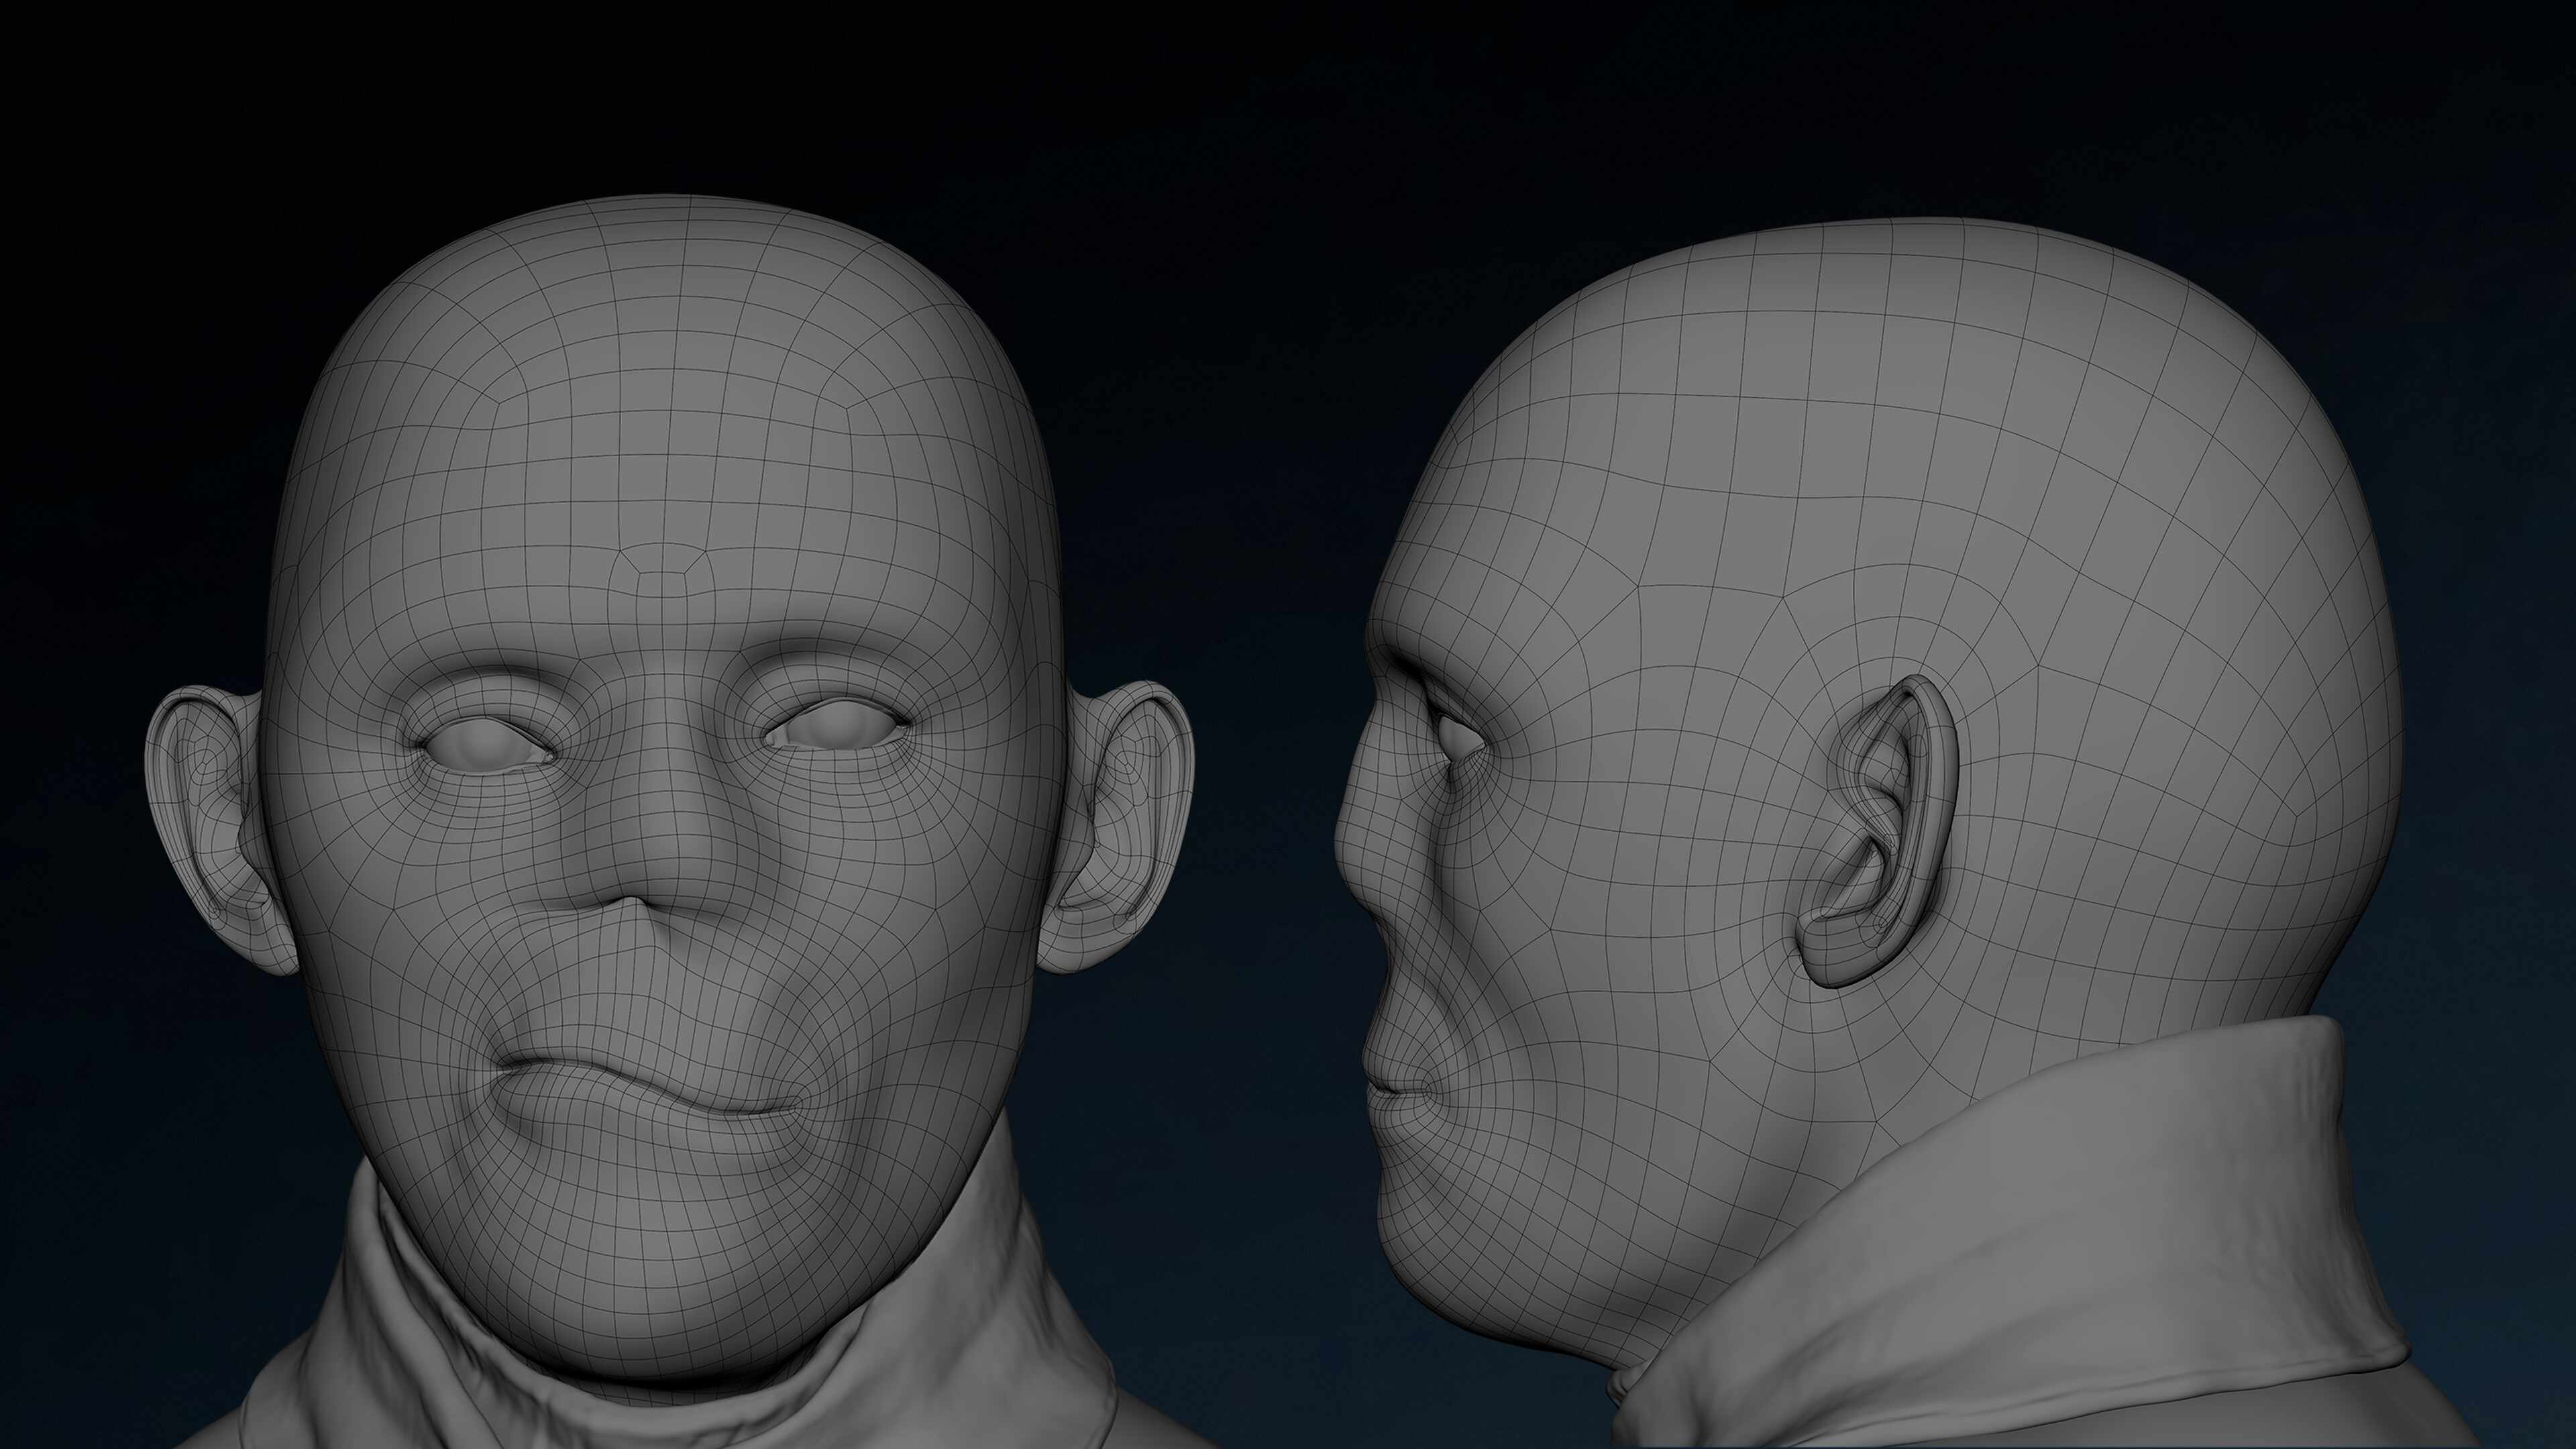Viewport: 2576px width, 1449px height.
Task: Select the front head's right-side eye socket
Action: tap(835, 725)
